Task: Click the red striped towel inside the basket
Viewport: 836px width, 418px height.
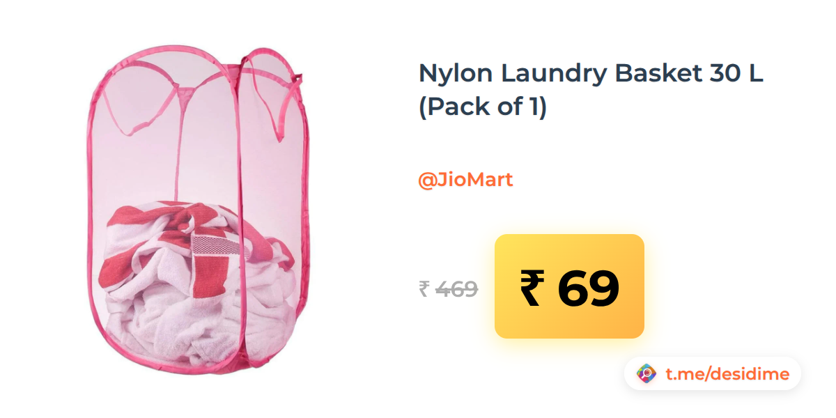Action: point(202,240)
